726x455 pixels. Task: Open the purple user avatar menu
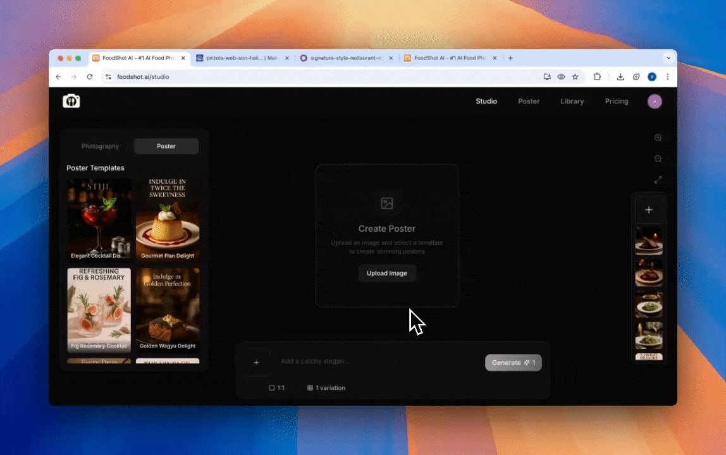click(655, 101)
